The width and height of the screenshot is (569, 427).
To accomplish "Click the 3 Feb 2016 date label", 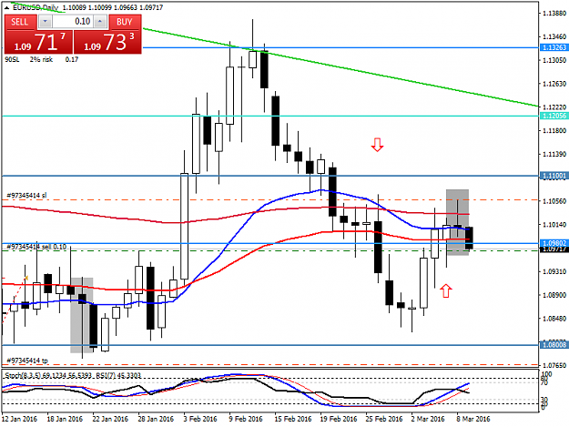I will [x=200, y=419].
